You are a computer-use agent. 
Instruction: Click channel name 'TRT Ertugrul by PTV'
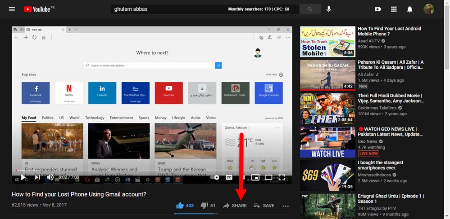tap(377, 208)
